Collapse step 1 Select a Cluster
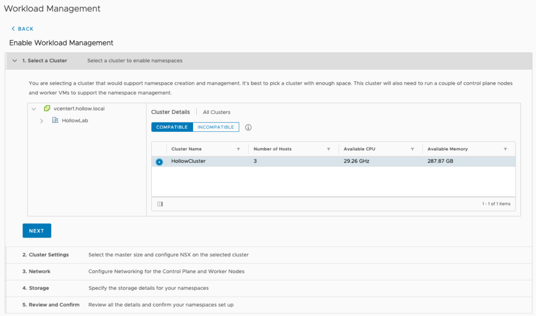 (x=15, y=61)
